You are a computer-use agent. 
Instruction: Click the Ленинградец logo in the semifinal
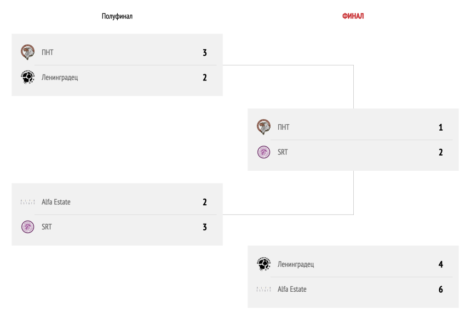(x=28, y=77)
